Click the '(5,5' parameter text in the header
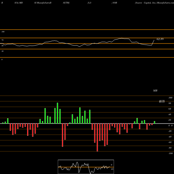Viewport: 174px width, 174px height. click(89, 3)
